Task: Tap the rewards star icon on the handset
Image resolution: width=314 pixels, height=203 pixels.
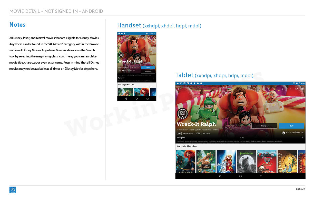Action: point(123,70)
